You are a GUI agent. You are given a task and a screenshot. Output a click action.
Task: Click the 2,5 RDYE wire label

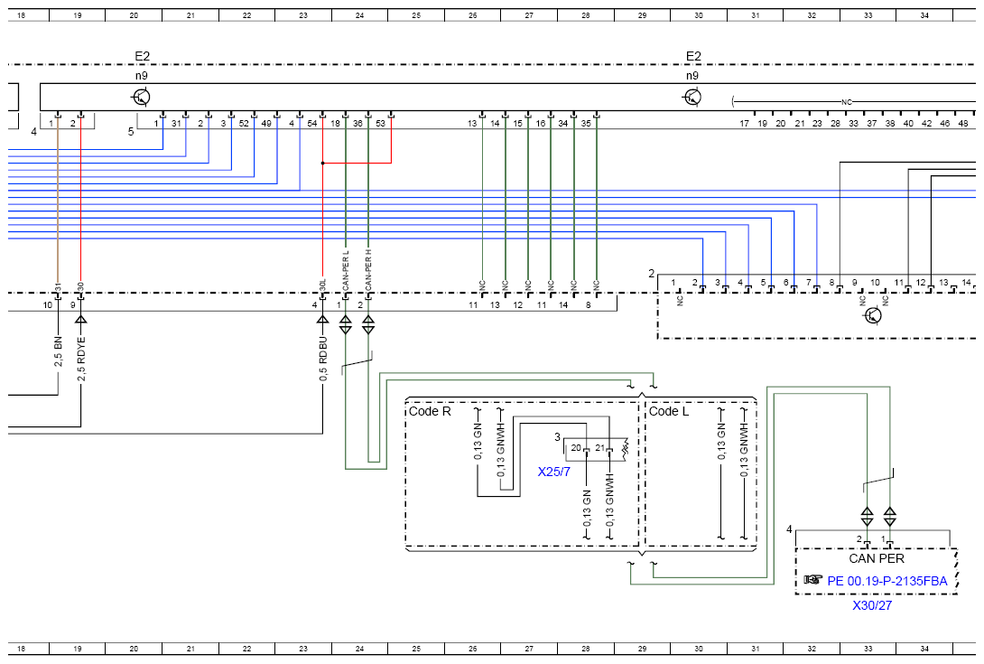(81, 359)
